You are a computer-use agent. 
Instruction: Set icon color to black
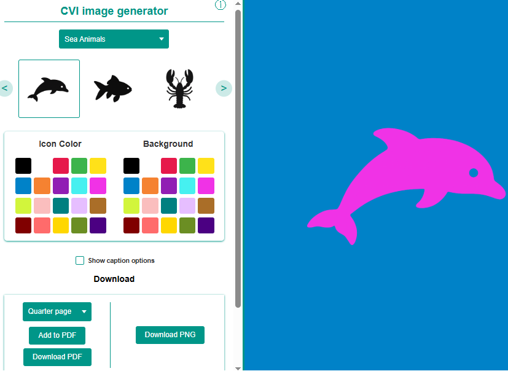pos(23,166)
